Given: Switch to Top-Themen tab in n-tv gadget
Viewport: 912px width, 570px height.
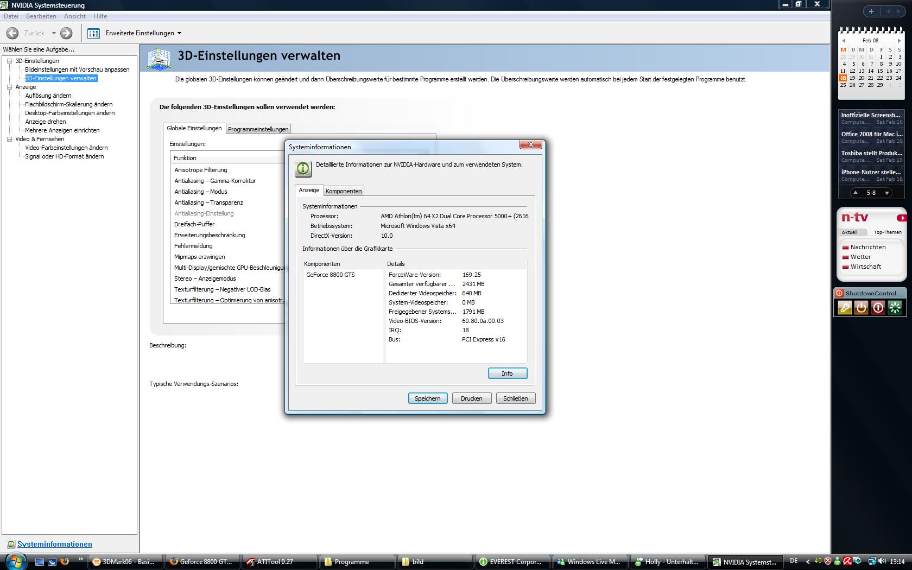Looking at the screenshot, I should (x=888, y=232).
